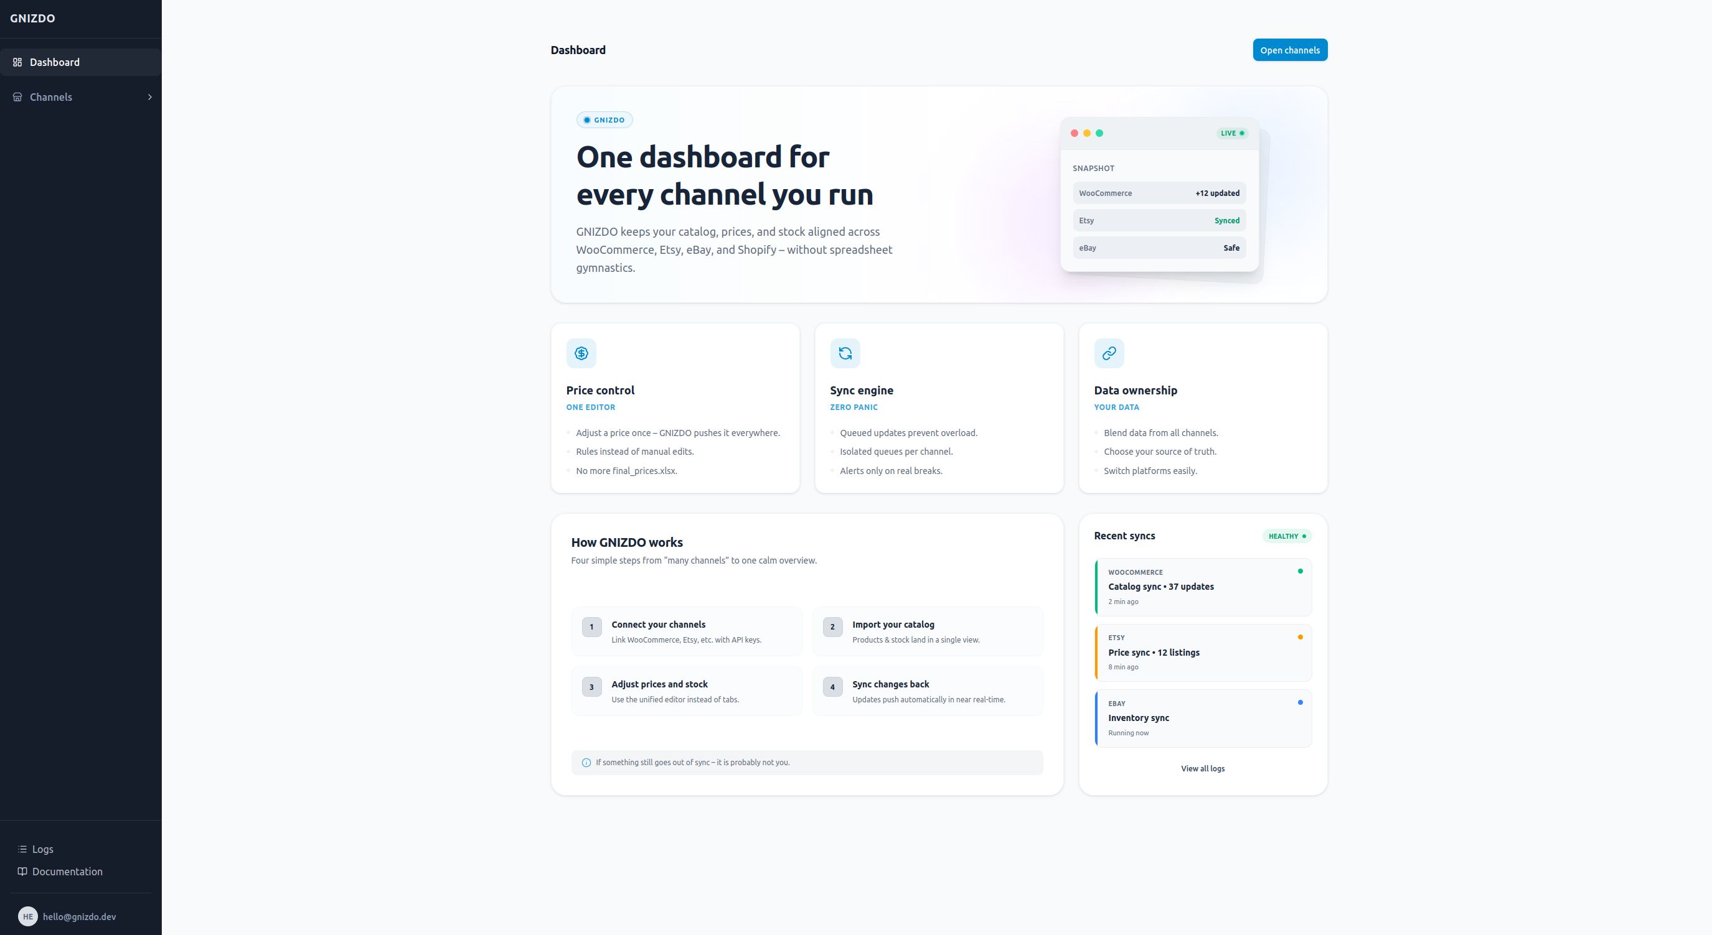Select the Data ownership link icon
The width and height of the screenshot is (1712, 935).
coord(1108,353)
